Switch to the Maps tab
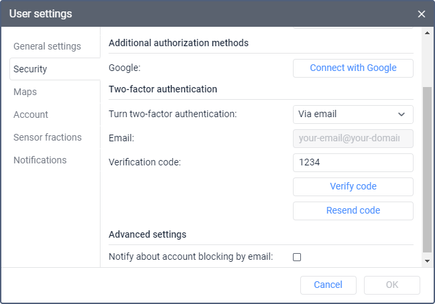The width and height of the screenshot is (435, 304). tap(25, 92)
